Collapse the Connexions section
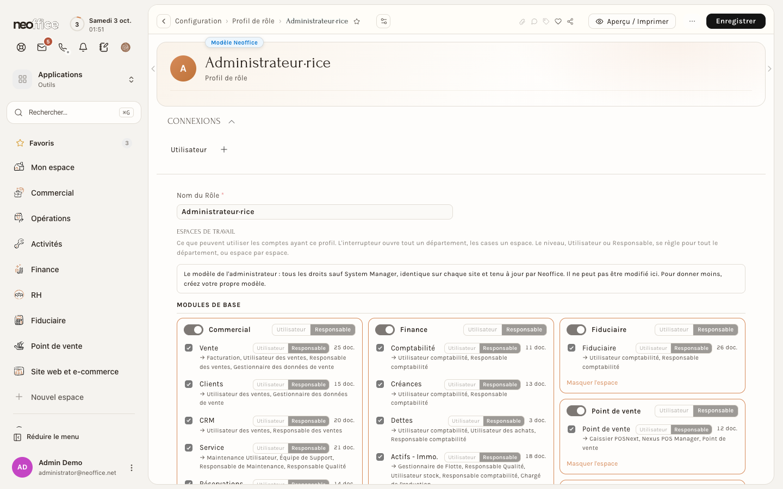The image size is (783, 489). [232, 122]
